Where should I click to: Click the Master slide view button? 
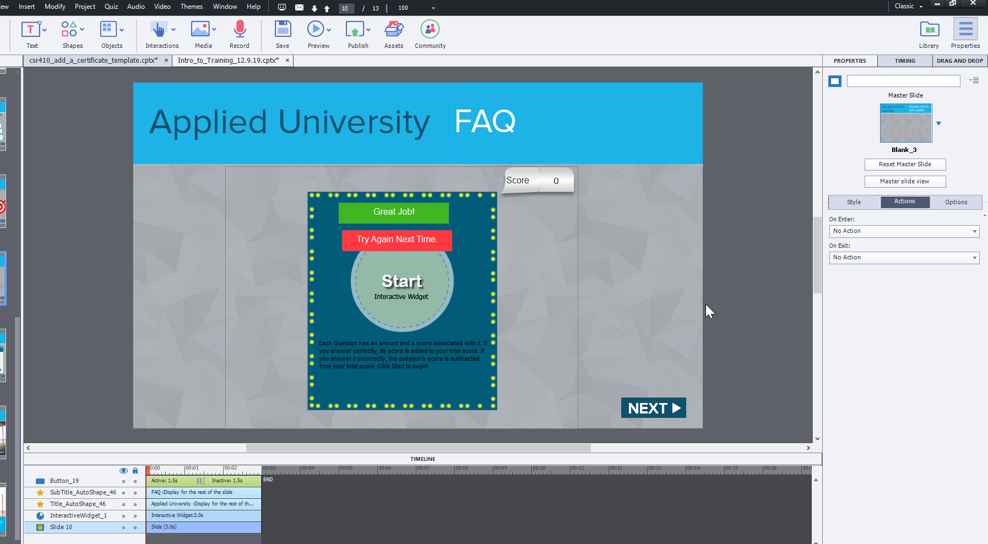[905, 182]
